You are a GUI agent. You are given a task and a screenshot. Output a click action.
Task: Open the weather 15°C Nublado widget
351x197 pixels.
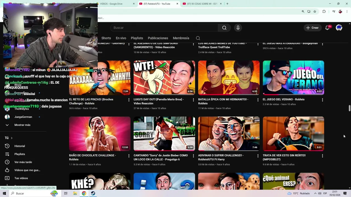[298, 193]
